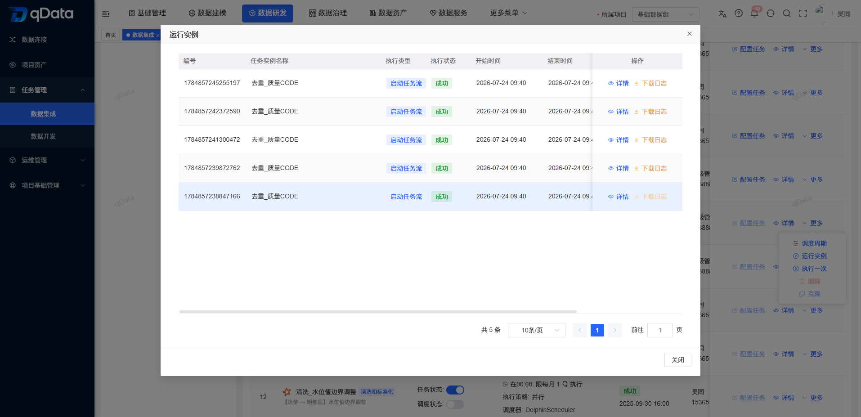Click the 关闭 button

coord(678,360)
